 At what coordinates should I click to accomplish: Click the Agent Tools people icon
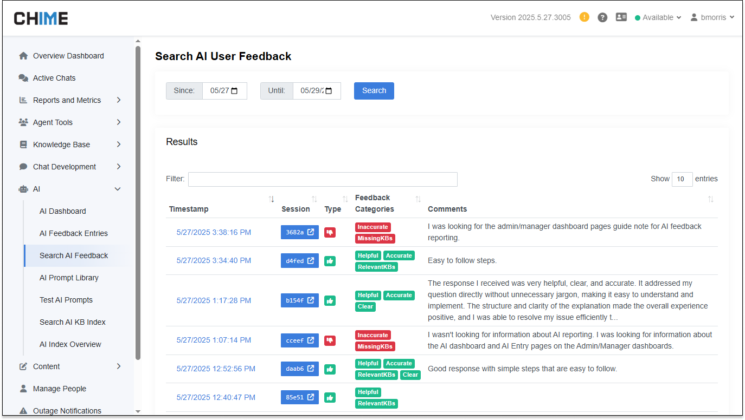pyautogui.click(x=23, y=122)
